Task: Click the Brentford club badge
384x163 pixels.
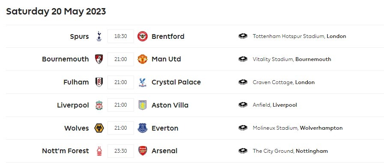Action: click(x=143, y=36)
